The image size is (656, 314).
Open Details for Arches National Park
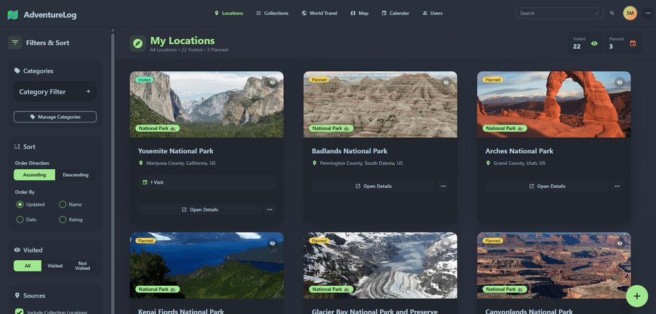[547, 186]
